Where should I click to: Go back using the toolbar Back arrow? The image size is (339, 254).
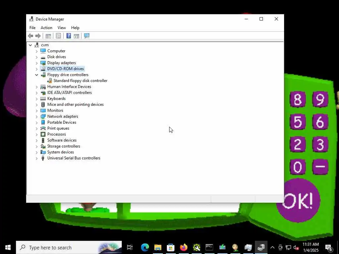click(30, 36)
